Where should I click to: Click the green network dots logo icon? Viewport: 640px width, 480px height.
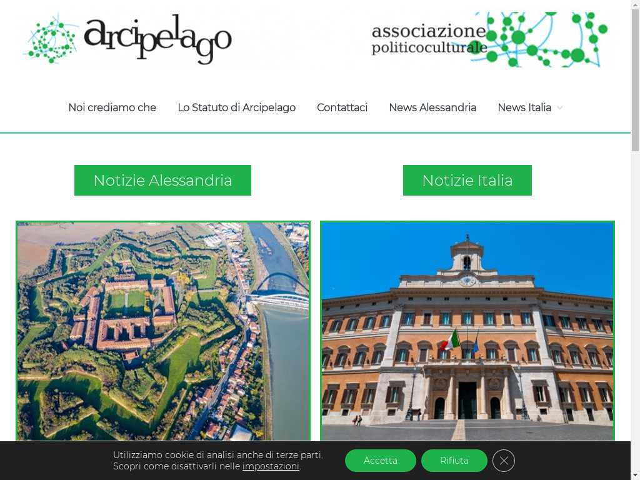pos(51,40)
